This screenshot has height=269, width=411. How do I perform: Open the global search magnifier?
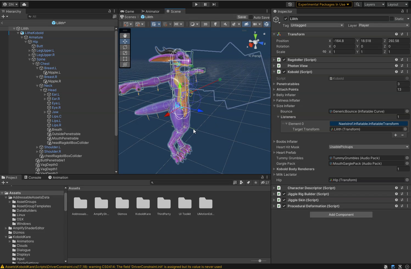pos(357,4)
